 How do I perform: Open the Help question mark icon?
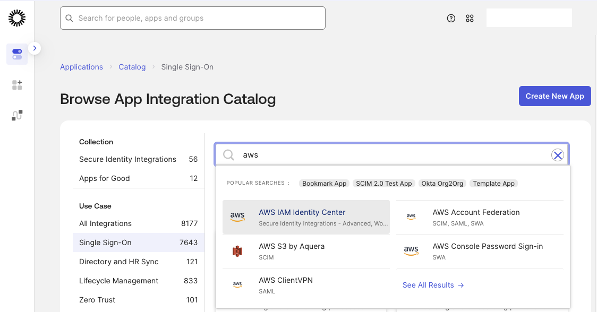451,18
